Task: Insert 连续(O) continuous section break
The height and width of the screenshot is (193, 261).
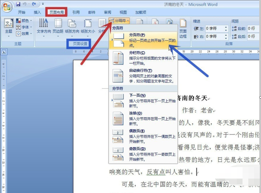Action: (x=143, y=119)
